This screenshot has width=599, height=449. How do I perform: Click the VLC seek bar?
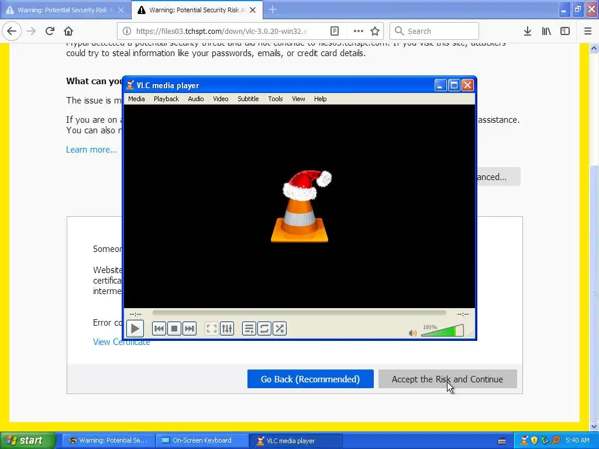[x=299, y=313]
